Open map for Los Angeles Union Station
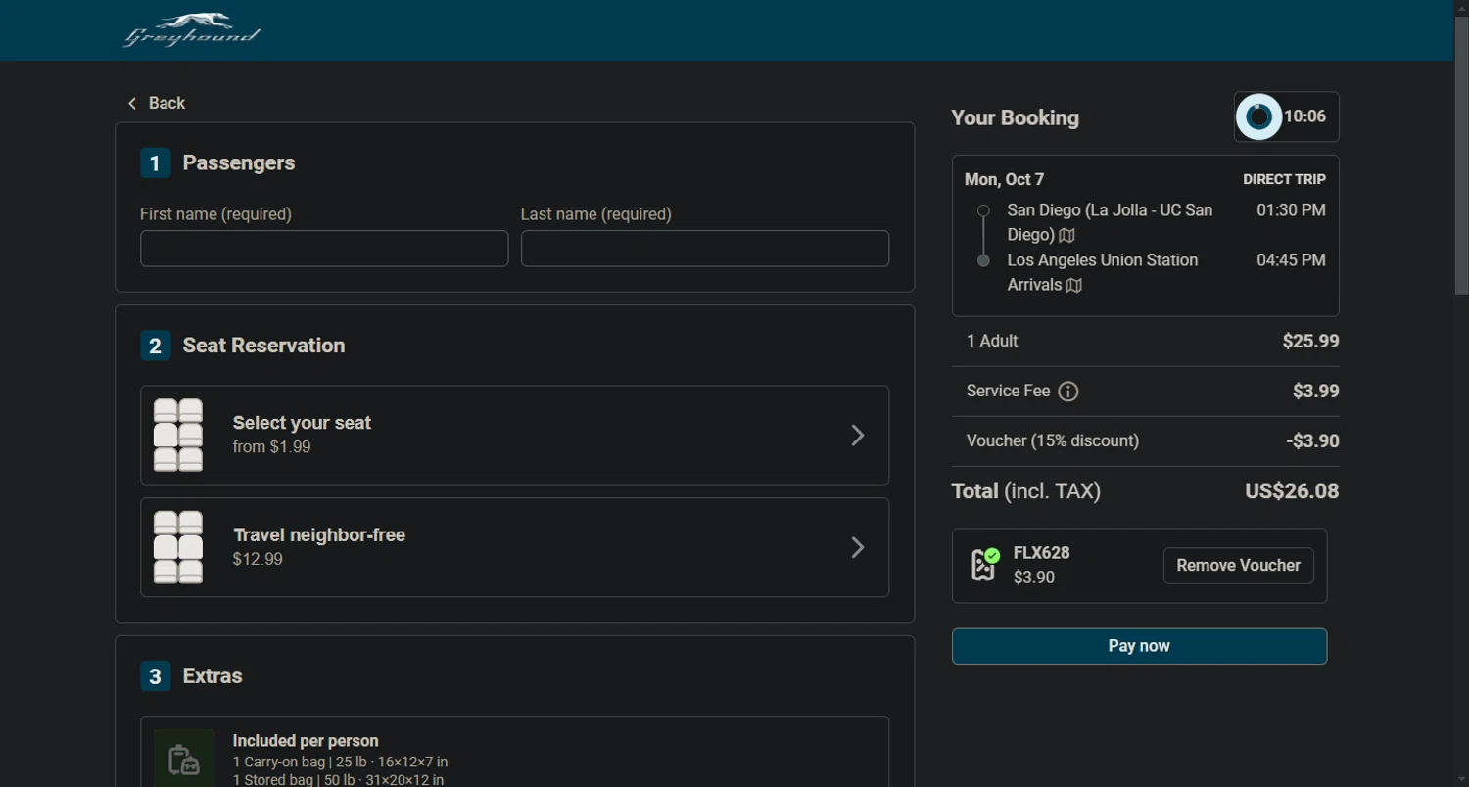 (x=1074, y=285)
